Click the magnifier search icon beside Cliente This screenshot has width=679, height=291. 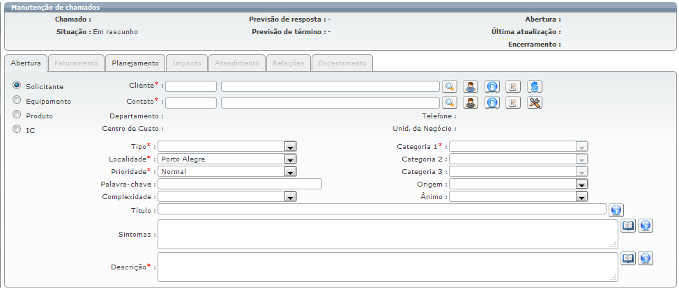450,86
